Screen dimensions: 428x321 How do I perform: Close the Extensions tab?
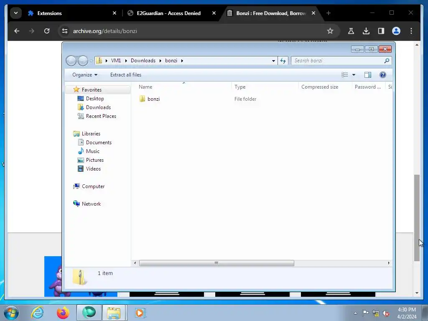click(115, 13)
